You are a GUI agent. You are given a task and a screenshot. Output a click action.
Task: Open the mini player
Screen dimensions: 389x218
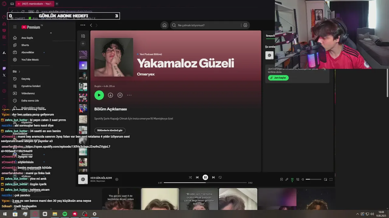[x=325, y=179]
